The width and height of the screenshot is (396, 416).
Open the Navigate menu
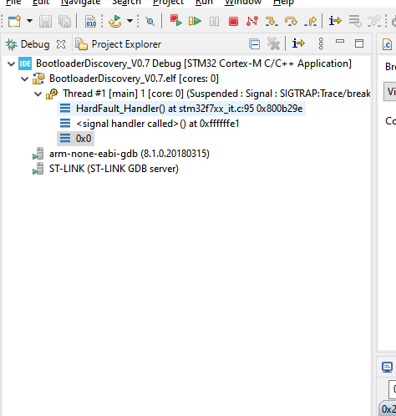[x=80, y=3]
